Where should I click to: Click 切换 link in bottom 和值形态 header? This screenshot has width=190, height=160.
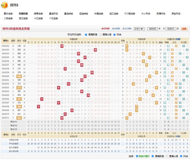(x=178, y=136)
